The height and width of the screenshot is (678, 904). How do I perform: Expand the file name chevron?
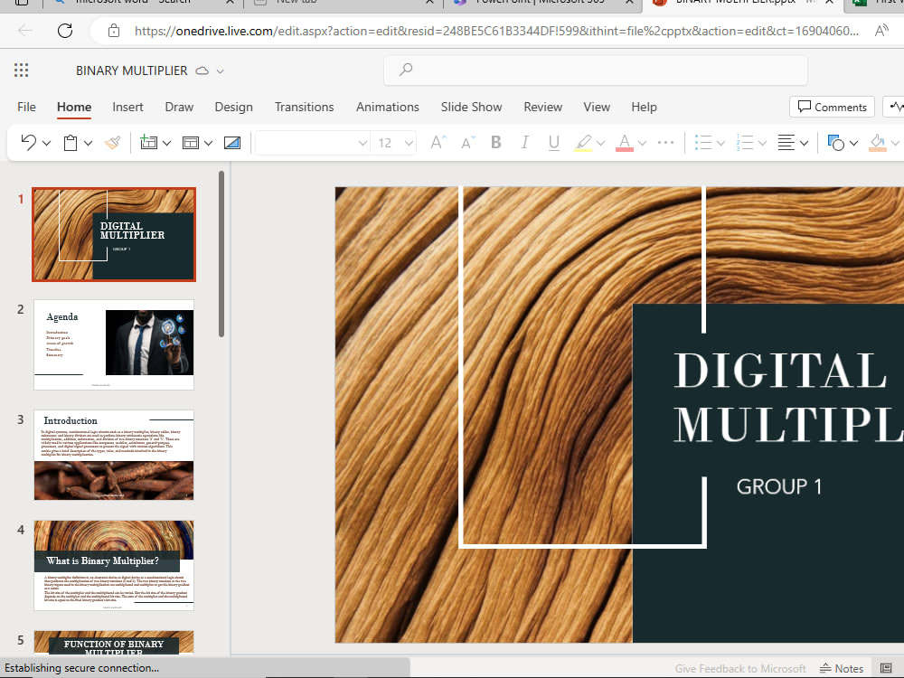coord(221,71)
